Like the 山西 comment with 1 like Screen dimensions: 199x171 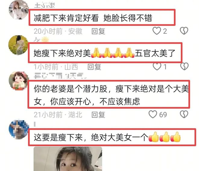coord(157,67)
